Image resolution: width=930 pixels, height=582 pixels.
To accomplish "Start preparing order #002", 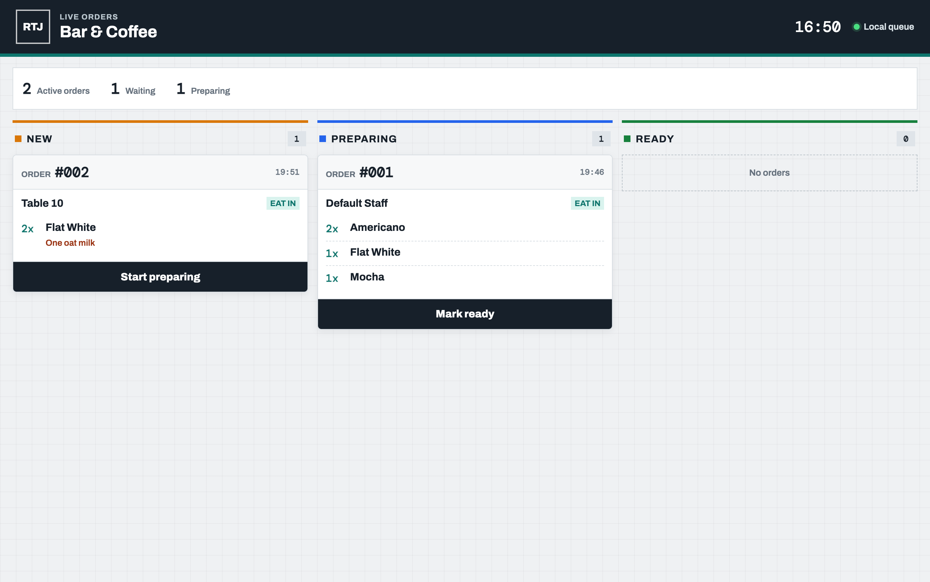I will click(x=160, y=277).
